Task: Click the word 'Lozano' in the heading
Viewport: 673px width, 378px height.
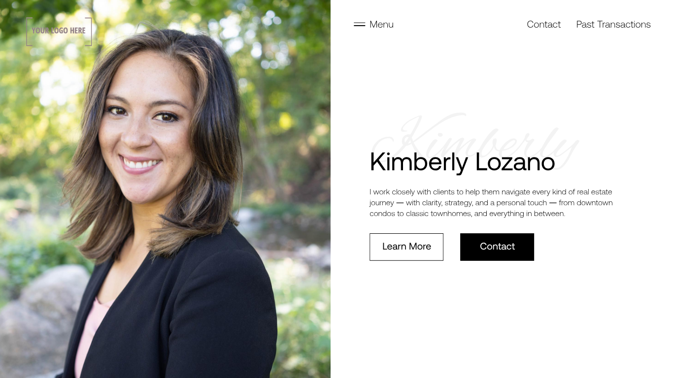Action: [x=515, y=162]
